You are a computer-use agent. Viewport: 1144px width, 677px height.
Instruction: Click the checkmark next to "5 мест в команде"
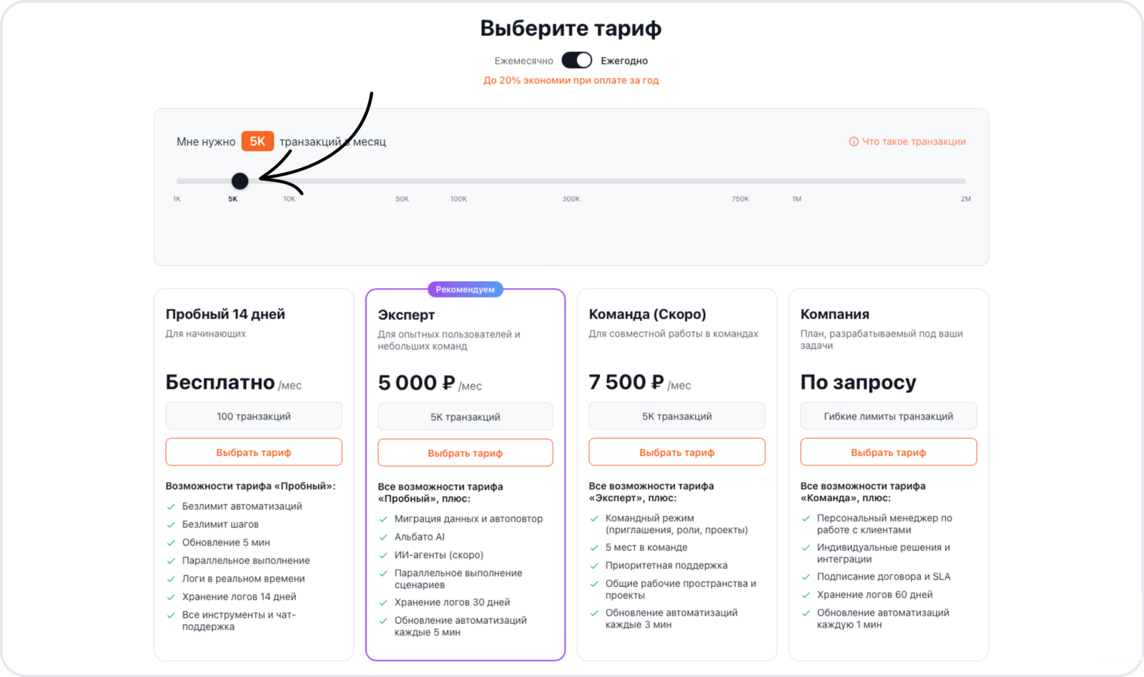(594, 548)
